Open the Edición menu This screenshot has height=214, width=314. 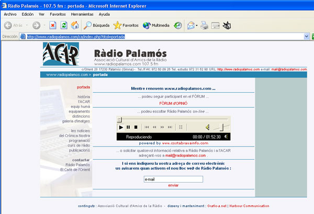coord(28,14)
